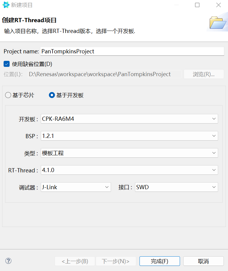Uncheck the 使用缺省位置(D) checkbox
This screenshot has height=271, width=228.
(x=7, y=64)
